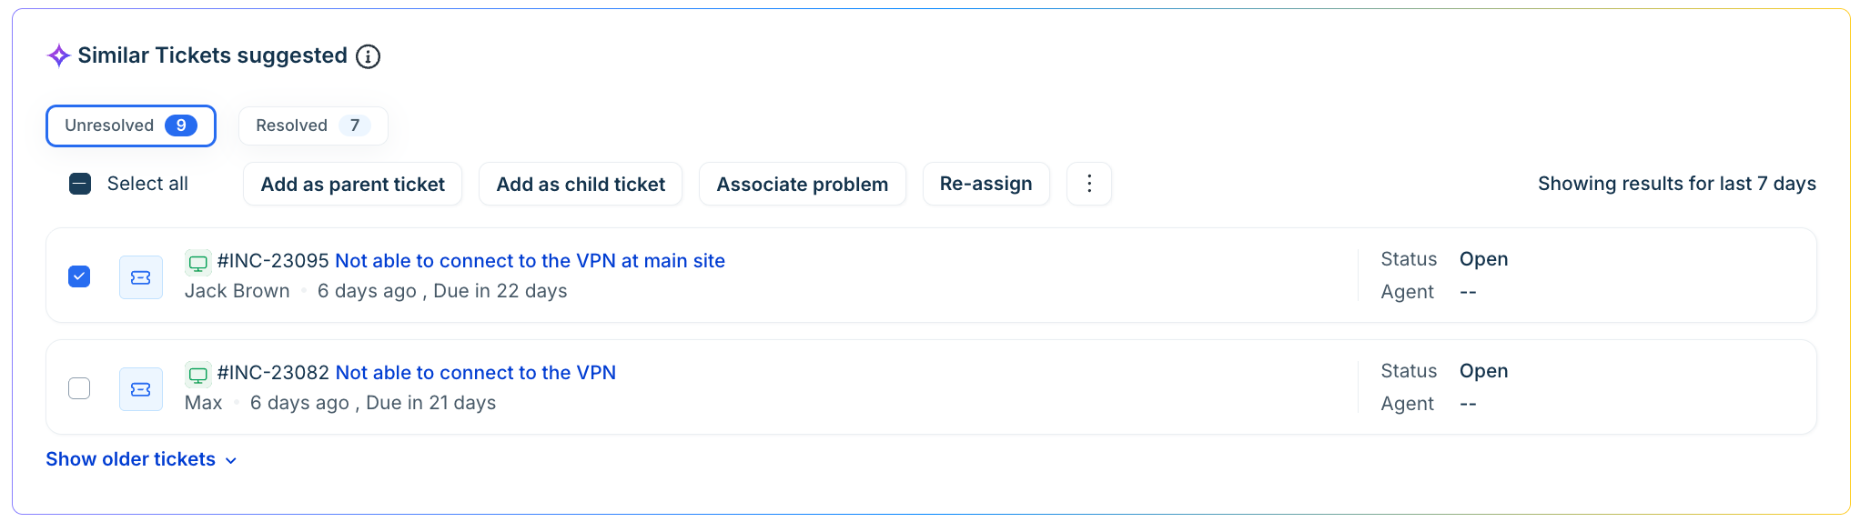Click green monitor source icon for INC-23082
The height and width of the screenshot is (522, 1860).
pos(198,375)
